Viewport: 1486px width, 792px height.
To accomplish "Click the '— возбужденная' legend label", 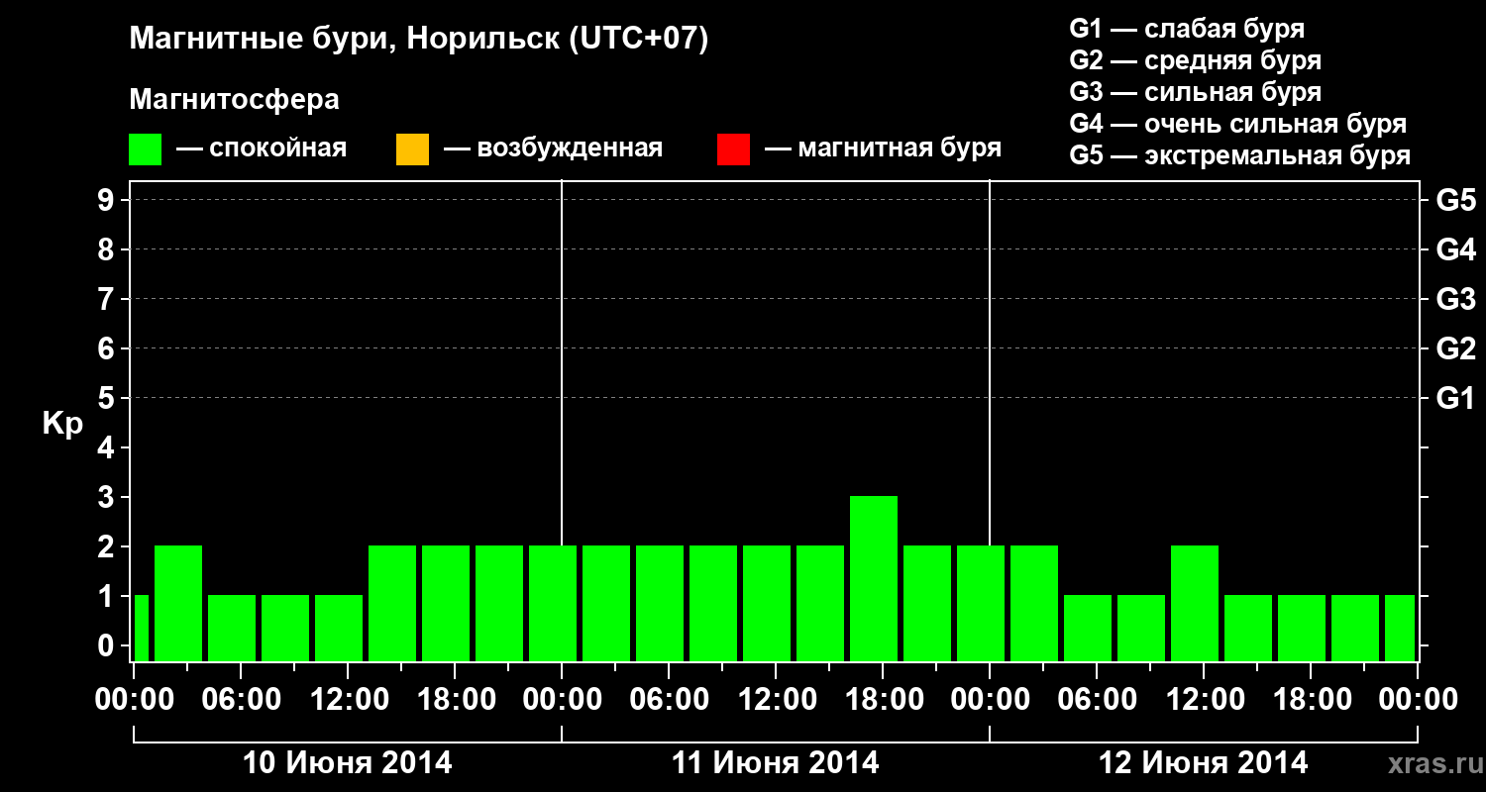I will click(x=553, y=149).
